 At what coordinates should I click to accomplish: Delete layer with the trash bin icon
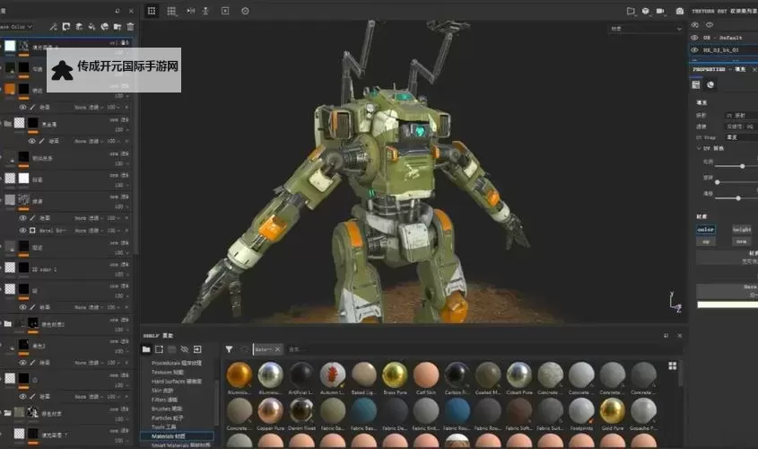click(x=130, y=27)
